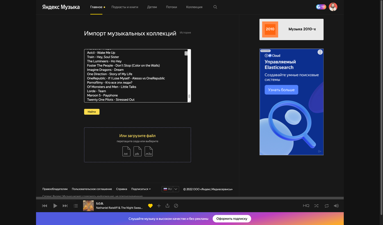
Task: Enable shuffle playback
Action: pyautogui.click(x=316, y=206)
